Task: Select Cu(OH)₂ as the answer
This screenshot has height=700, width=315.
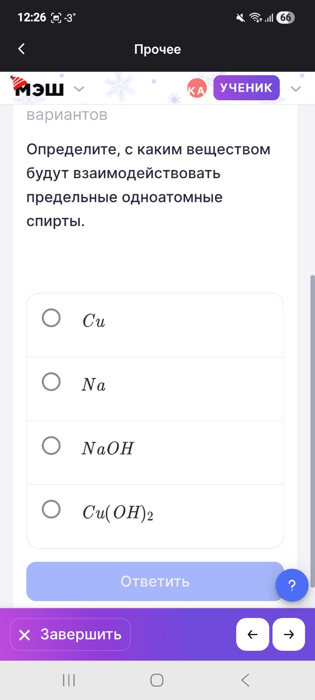Action: pos(51,510)
